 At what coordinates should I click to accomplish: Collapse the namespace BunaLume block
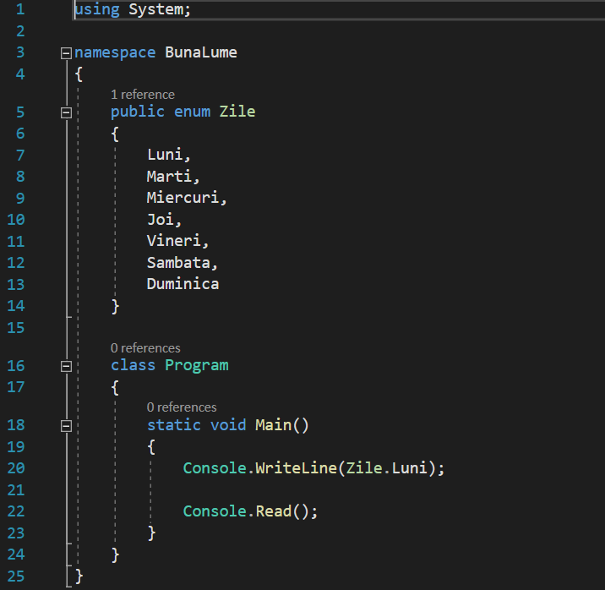click(x=67, y=52)
